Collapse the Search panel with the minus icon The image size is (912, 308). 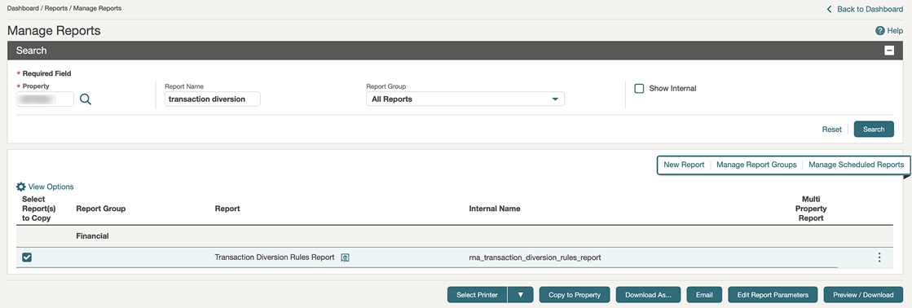[888, 51]
